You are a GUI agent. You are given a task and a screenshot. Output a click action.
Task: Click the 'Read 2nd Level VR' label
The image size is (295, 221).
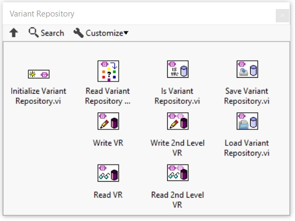177,200
